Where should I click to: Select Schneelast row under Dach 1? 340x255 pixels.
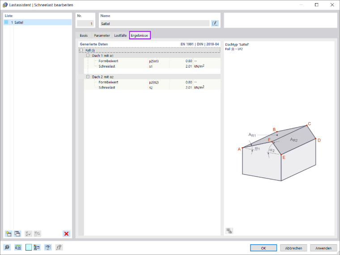(152, 66)
